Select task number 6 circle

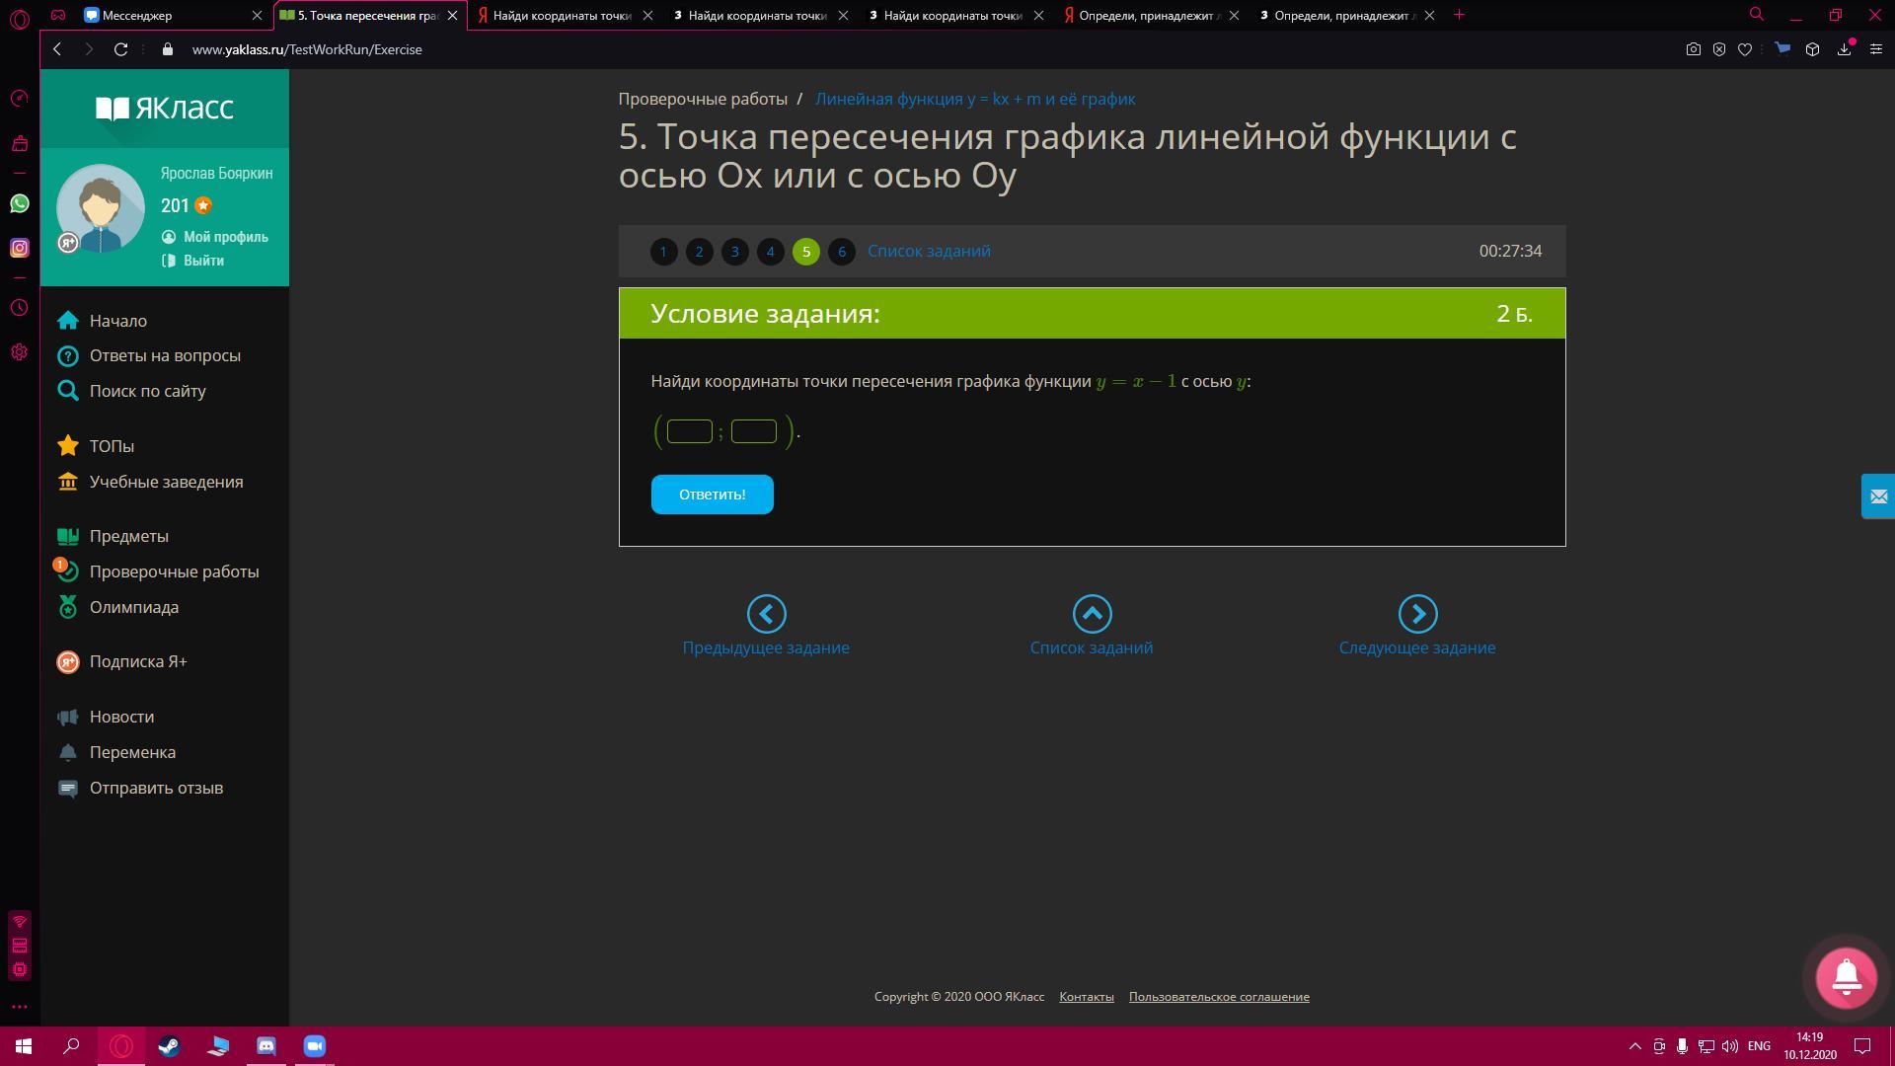841,252
